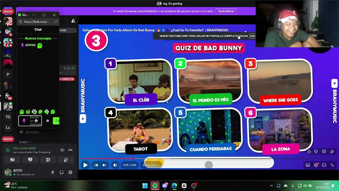Open the server with 96 notifications
Viewport: 339px width, 191px height.
tap(8, 96)
